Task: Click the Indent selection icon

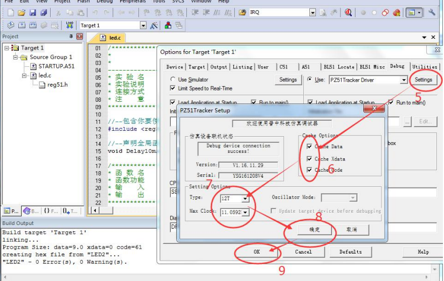Action: click(195, 12)
